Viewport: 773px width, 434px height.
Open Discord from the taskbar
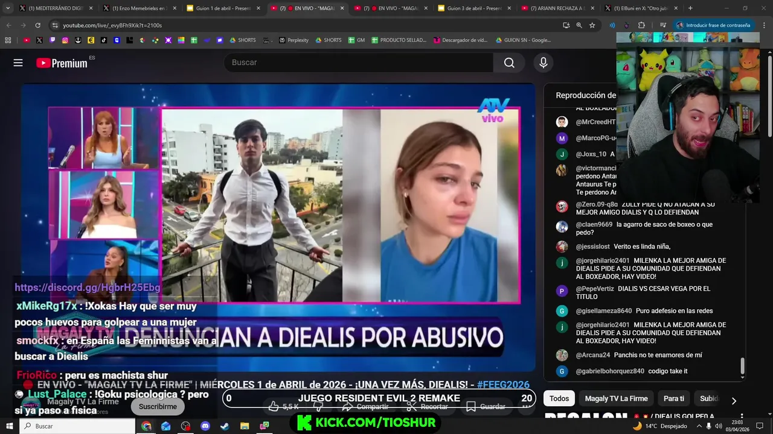[205, 426]
